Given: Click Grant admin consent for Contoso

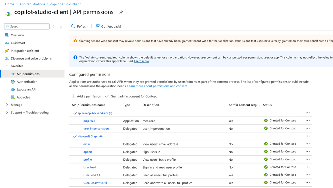Looking at the screenshot, I should pos(131,96).
